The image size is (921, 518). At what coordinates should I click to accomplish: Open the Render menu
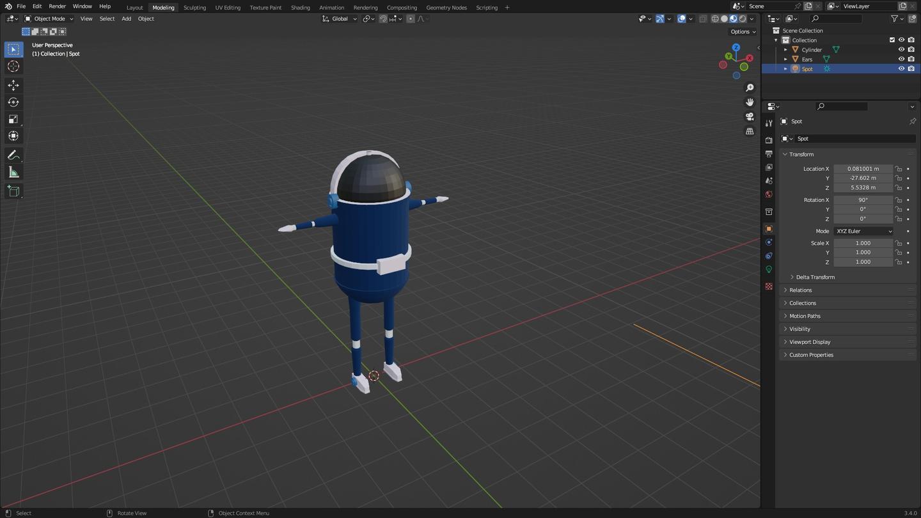(x=57, y=6)
